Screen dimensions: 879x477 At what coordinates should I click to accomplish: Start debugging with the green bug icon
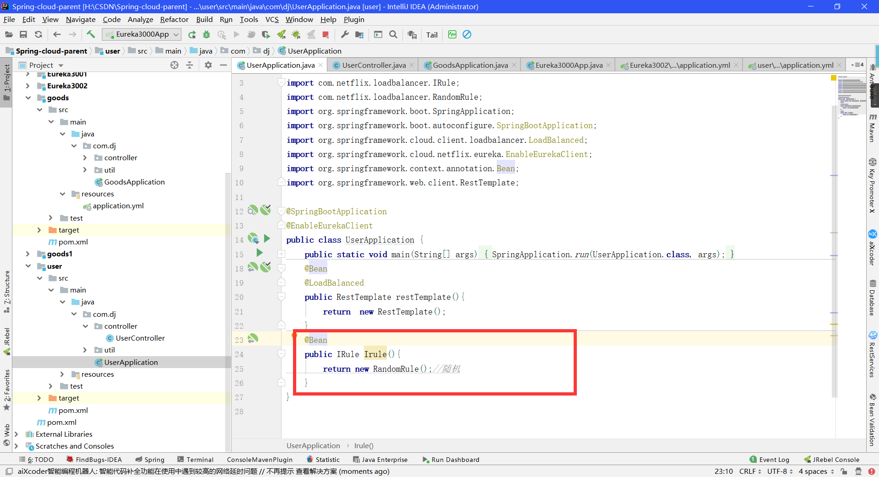(206, 34)
